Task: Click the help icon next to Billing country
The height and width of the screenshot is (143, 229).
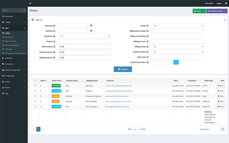Action: click(148, 47)
